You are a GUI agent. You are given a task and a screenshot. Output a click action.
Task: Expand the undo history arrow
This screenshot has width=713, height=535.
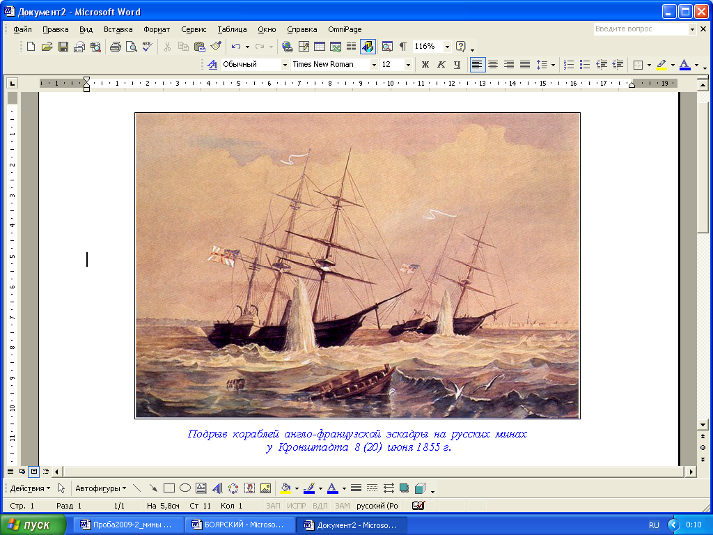tap(247, 47)
